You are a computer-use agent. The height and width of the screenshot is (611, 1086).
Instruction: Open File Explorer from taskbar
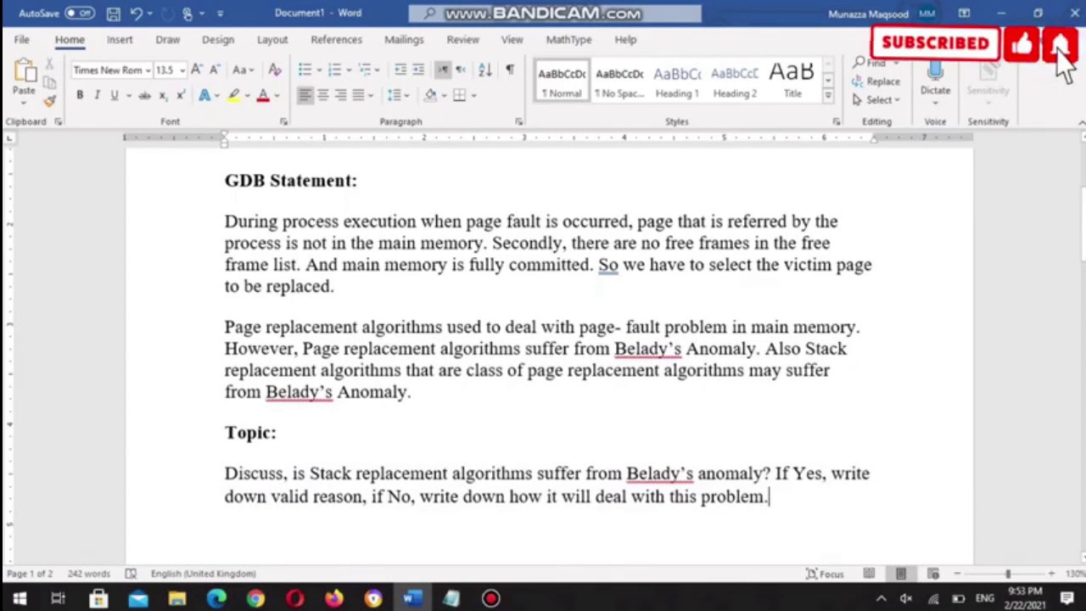tap(177, 598)
